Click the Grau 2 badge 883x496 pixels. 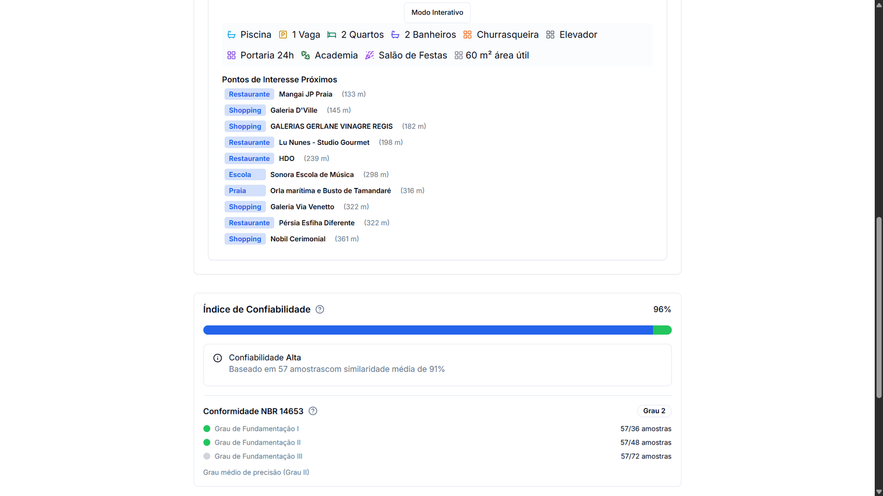click(654, 411)
